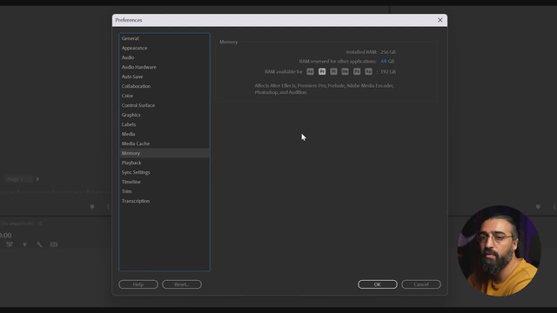Select Timeline in the preferences list
The image size is (557, 313).
point(164,182)
